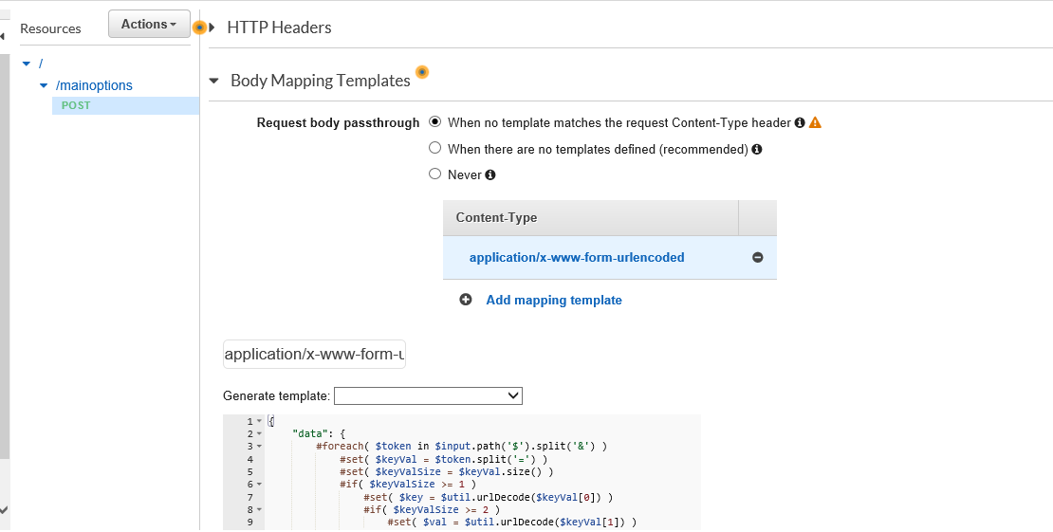Click the info icon beside 'Never'
This screenshot has width=1053, height=532.
[x=490, y=174]
